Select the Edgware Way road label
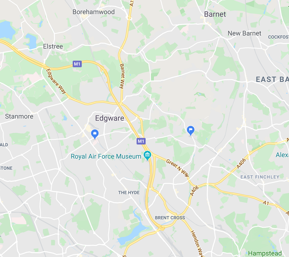The height and width of the screenshot is (257, 289). point(56,81)
